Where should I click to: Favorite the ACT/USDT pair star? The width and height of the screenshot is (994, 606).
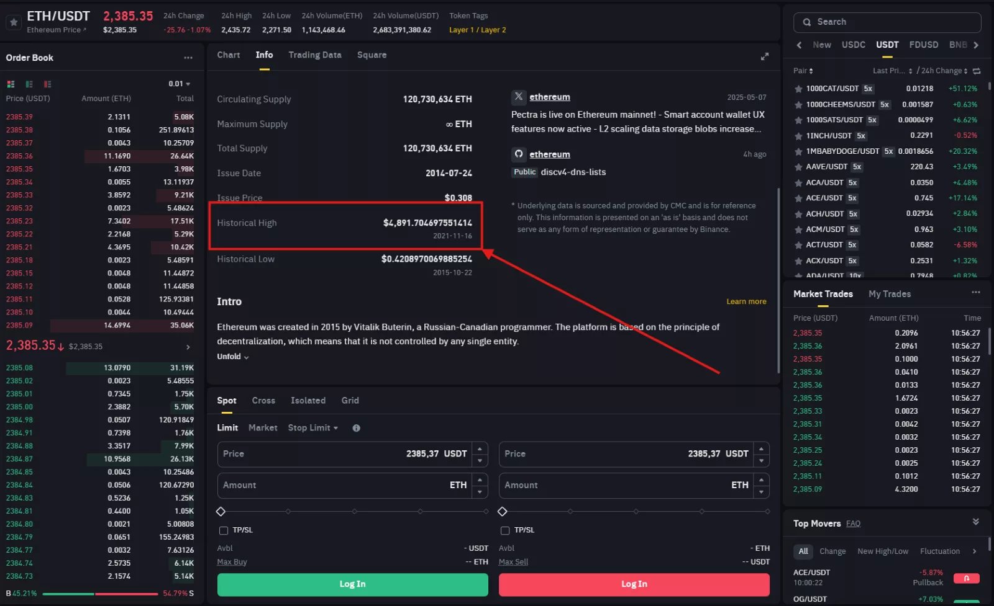pos(798,245)
